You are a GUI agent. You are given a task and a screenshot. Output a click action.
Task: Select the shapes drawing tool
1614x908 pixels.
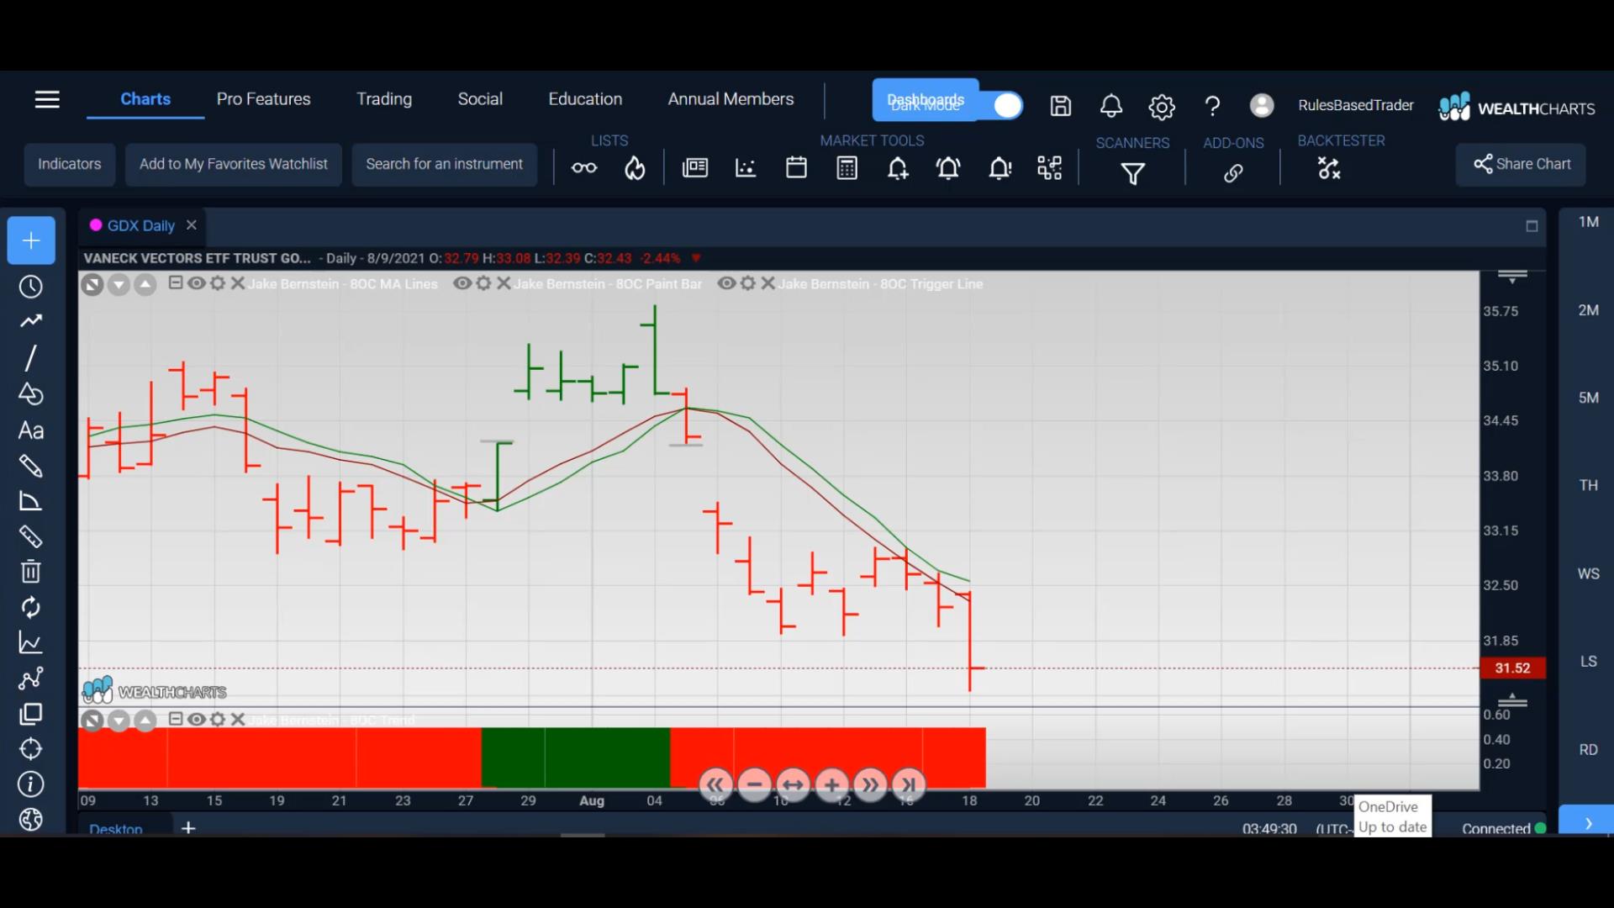[31, 393]
